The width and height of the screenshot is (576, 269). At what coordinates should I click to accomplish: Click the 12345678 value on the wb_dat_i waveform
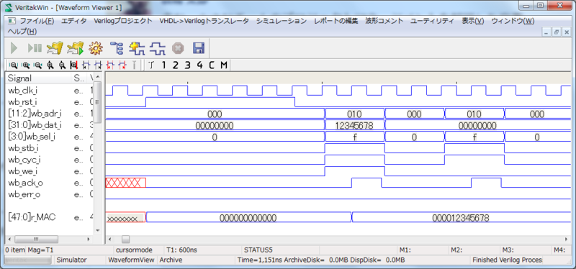[x=354, y=126]
